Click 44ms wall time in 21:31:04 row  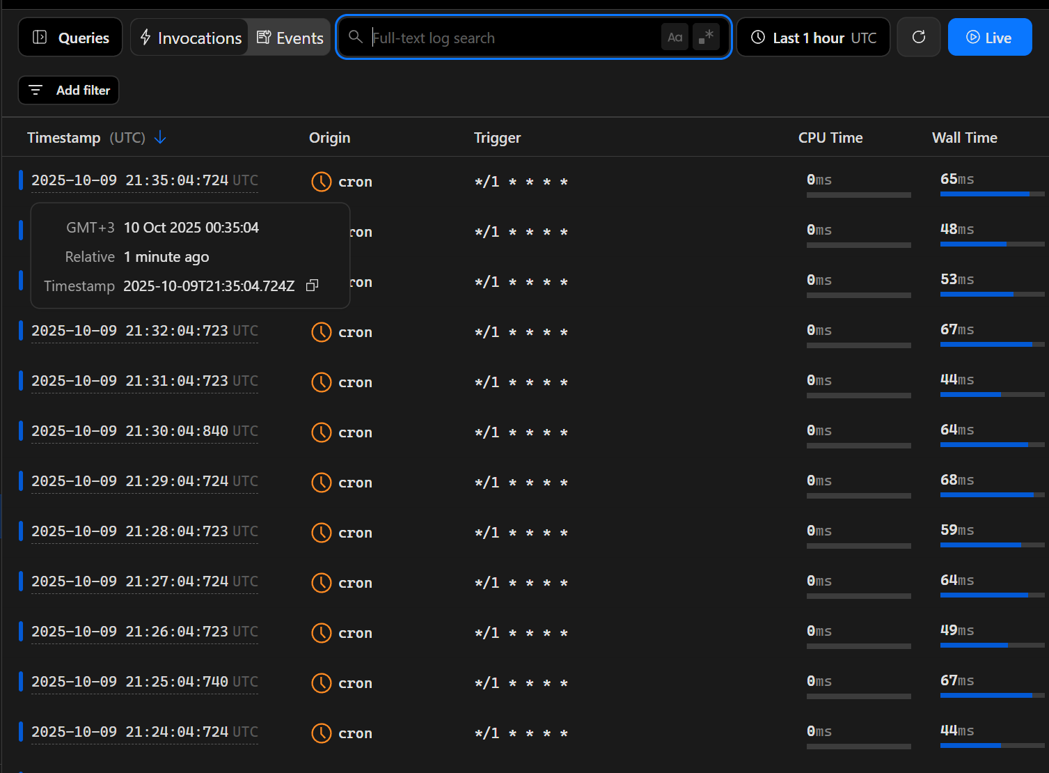coord(957,380)
